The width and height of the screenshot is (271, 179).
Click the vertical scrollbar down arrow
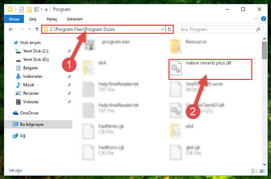pyautogui.click(x=264, y=164)
